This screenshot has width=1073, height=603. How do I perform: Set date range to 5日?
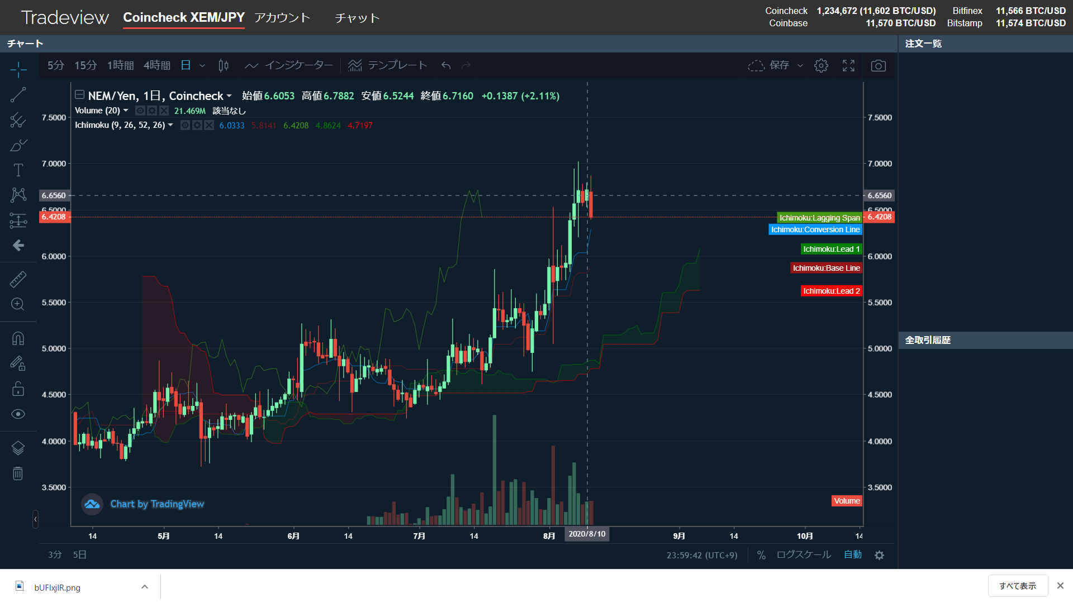(x=80, y=554)
